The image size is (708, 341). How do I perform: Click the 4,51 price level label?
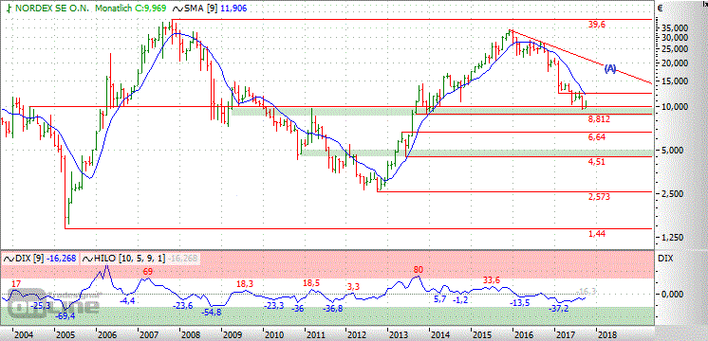(x=596, y=162)
